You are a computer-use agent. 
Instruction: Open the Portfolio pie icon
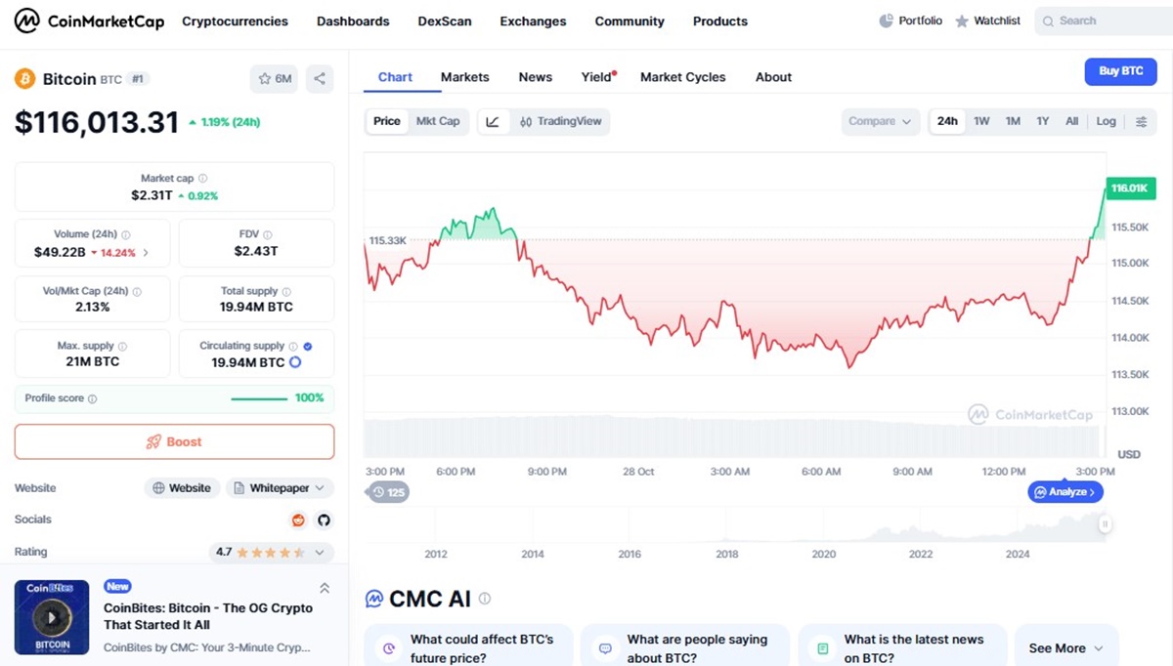(x=887, y=21)
